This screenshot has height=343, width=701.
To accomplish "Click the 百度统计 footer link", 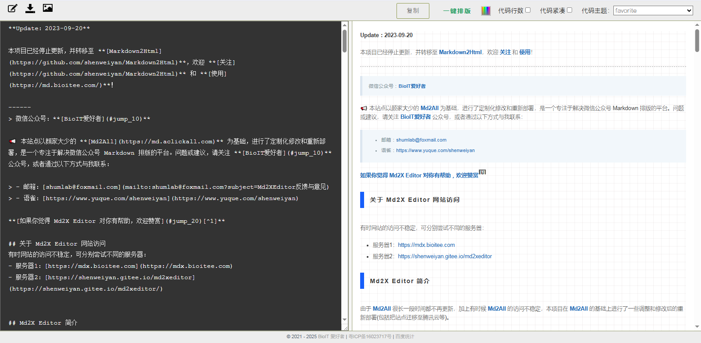I will [x=404, y=336].
